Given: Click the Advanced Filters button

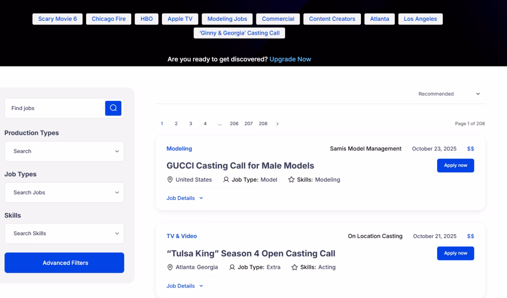Looking at the screenshot, I should point(64,263).
